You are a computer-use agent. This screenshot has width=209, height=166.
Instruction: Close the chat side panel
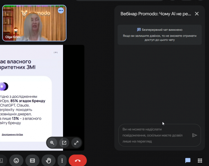[197, 14]
